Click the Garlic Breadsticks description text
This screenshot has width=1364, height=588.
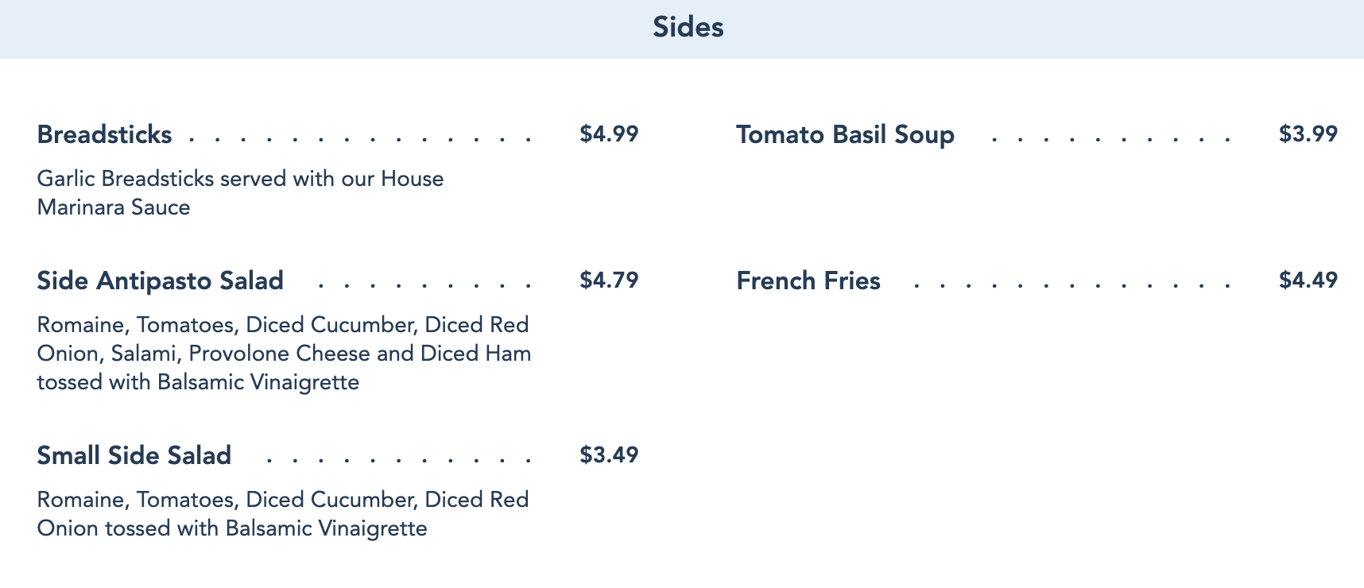(x=240, y=179)
